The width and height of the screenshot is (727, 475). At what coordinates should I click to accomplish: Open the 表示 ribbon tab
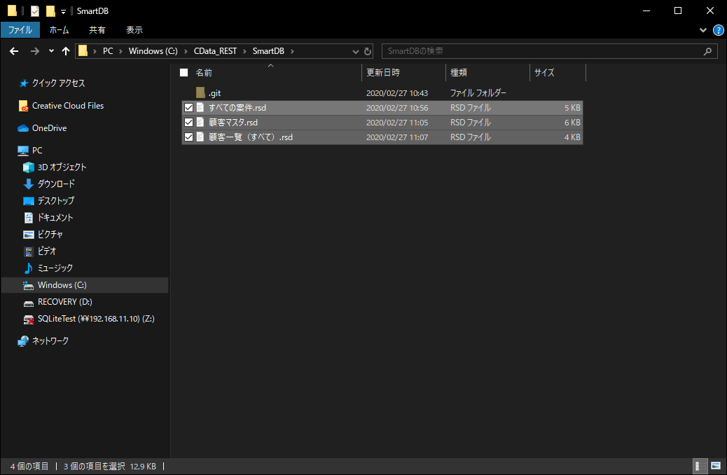[x=134, y=30]
